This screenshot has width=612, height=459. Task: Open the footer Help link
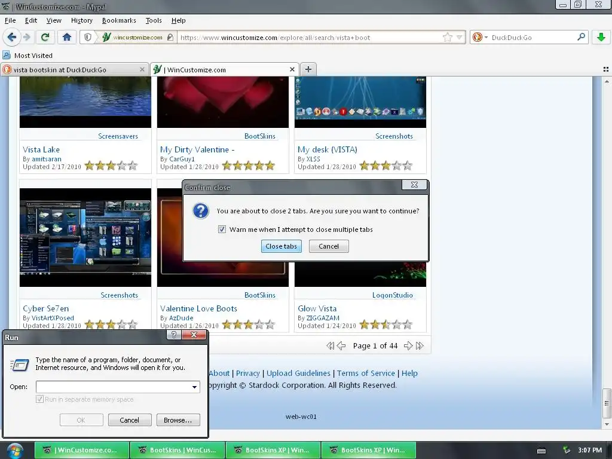click(x=409, y=373)
